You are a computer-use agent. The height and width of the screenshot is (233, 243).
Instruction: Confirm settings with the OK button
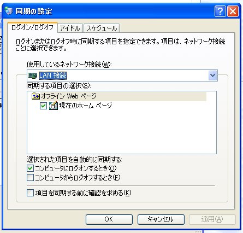click(x=109, y=219)
